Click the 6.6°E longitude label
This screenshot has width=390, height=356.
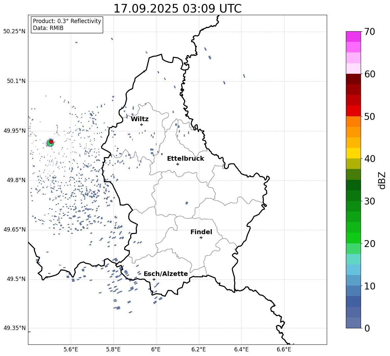[284, 349]
